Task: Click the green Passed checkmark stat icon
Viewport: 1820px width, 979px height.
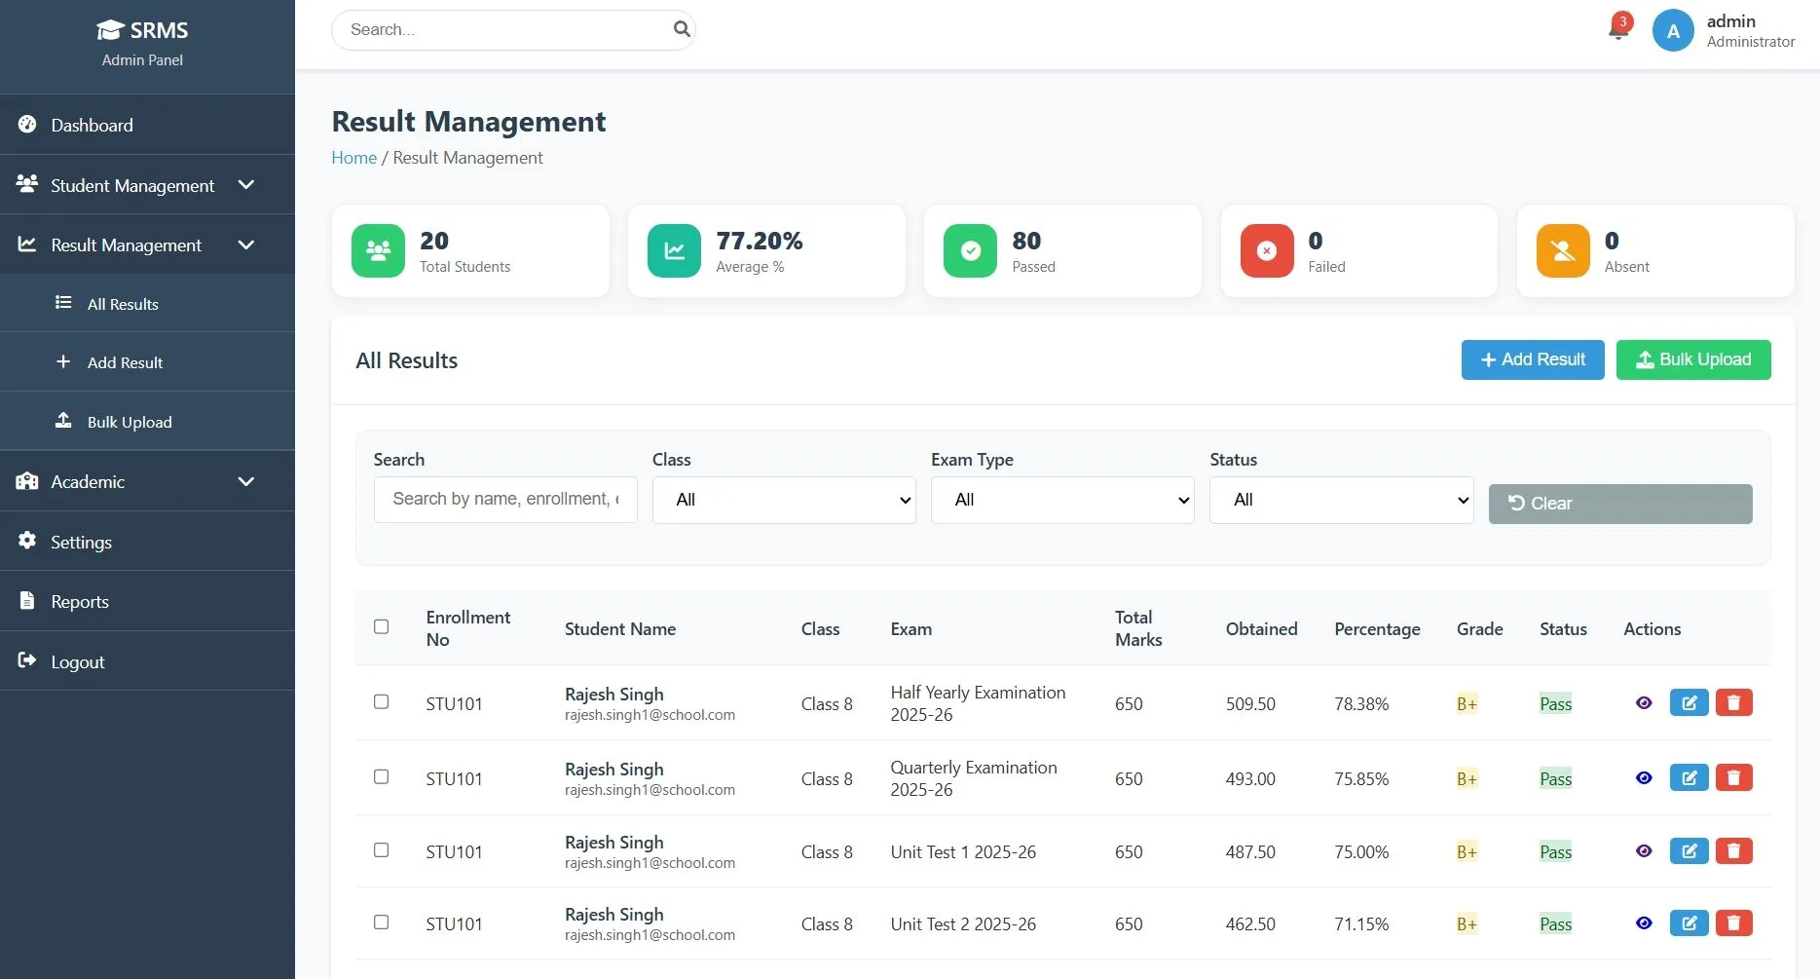Action: (970, 250)
